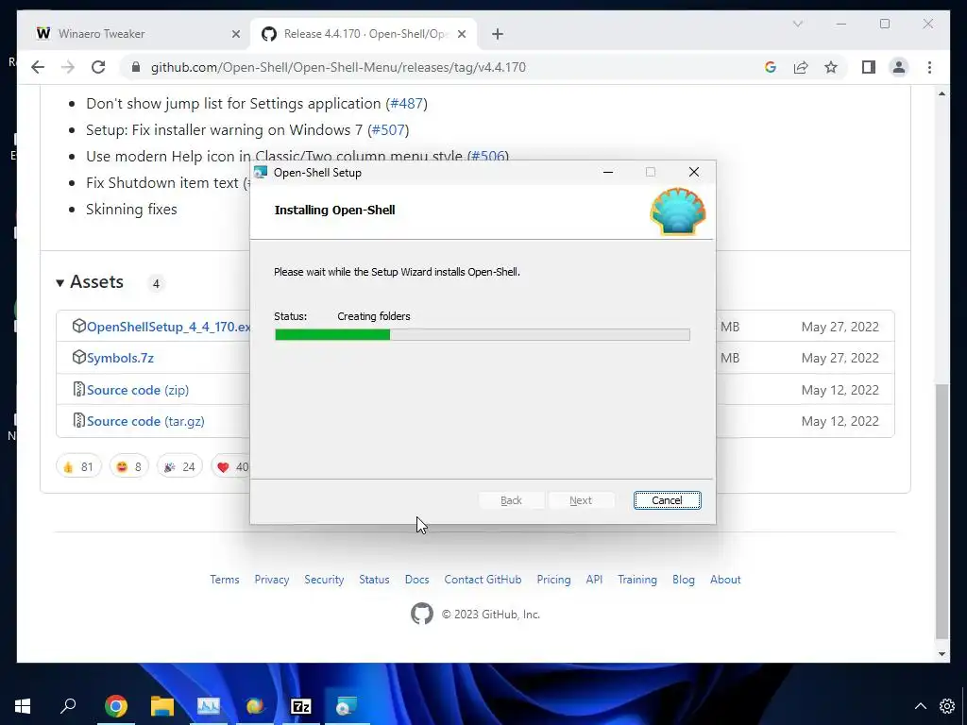Open a new Chrome tab
This screenshot has height=725, width=967.
coord(498,34)
